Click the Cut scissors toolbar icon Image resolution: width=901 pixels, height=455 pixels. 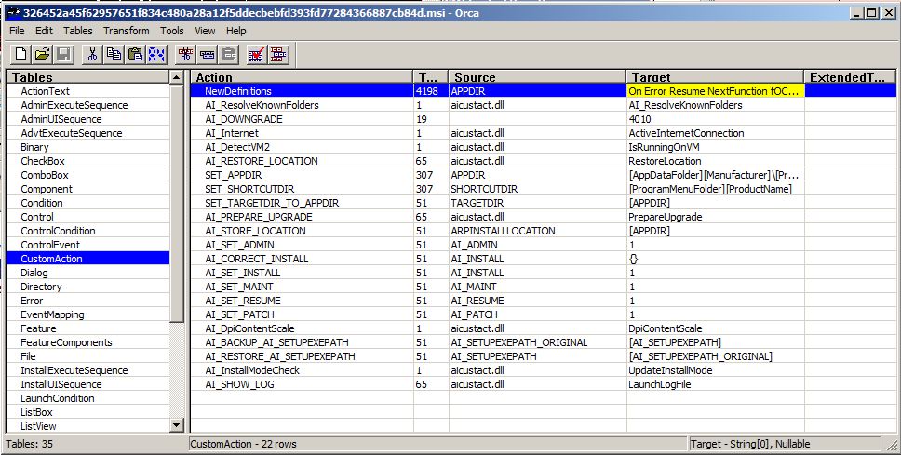tap(92, 54)
